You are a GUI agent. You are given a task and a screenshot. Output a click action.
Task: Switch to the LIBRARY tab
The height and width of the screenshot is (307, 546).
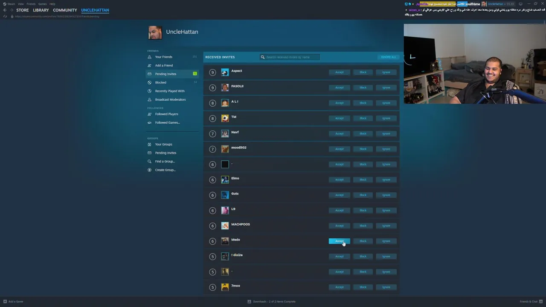pos(41,10)
